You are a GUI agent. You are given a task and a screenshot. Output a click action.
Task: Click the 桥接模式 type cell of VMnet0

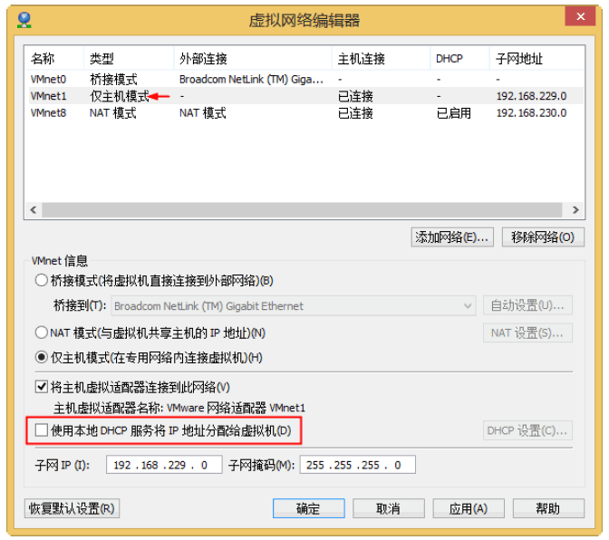[x=113, y=79]
